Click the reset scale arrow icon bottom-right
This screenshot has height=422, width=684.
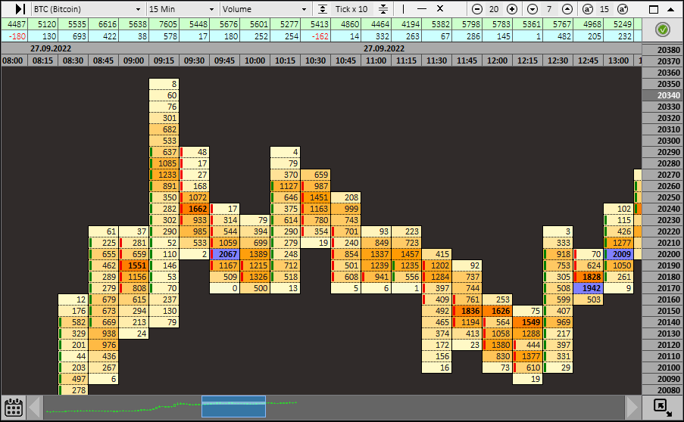coord(662,407)
